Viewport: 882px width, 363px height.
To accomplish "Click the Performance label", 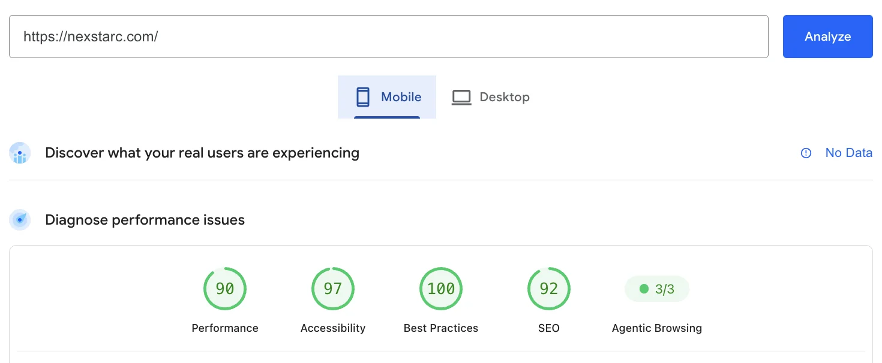I will (x=225, y=328).
